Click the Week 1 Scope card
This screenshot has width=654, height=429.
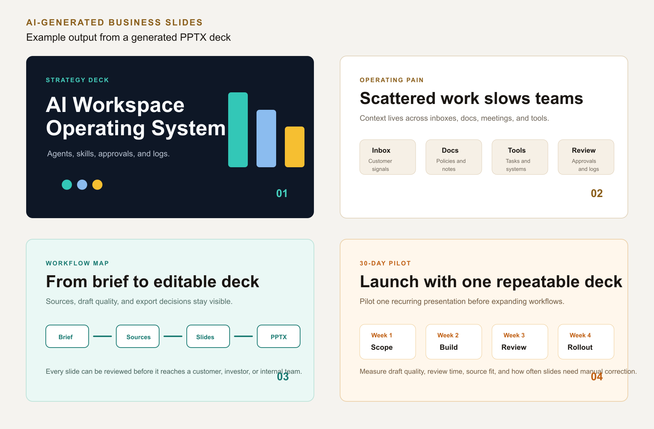click(388, 342)
